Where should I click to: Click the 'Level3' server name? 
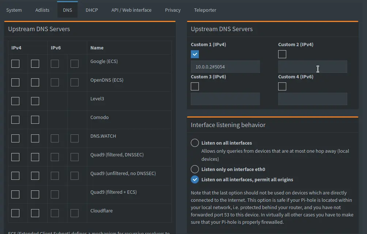pyautogui.click(x=97, y=99)
